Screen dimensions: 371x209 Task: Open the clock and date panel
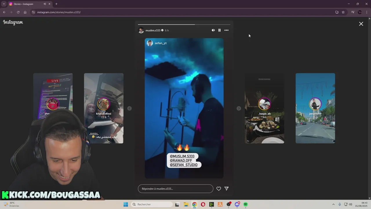click(361, 204)
